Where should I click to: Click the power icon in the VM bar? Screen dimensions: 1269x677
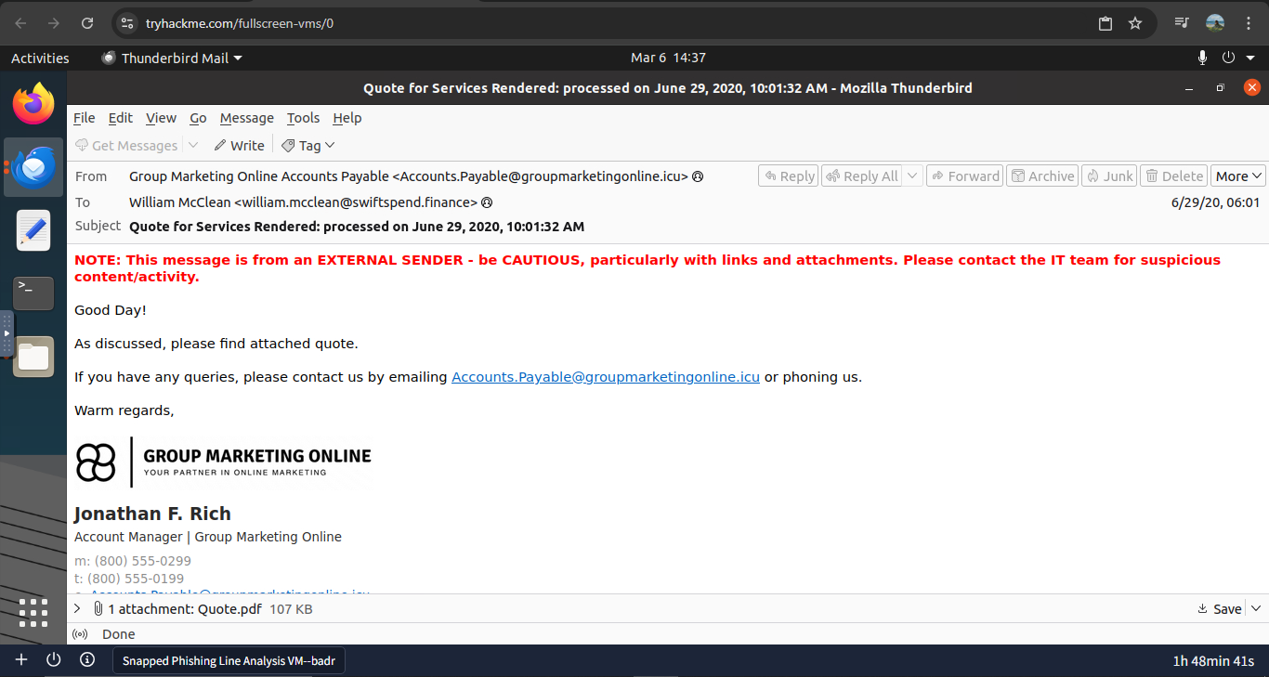coord(54,660)
